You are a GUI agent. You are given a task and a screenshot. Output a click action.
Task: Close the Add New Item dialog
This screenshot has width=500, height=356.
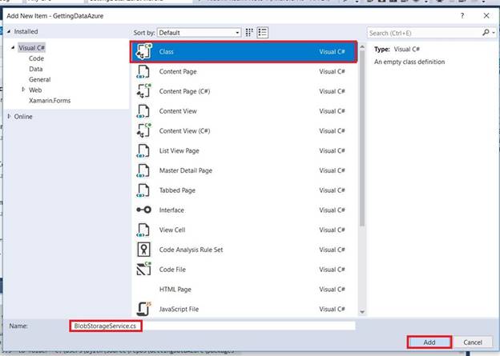click(x=486, y=16)
